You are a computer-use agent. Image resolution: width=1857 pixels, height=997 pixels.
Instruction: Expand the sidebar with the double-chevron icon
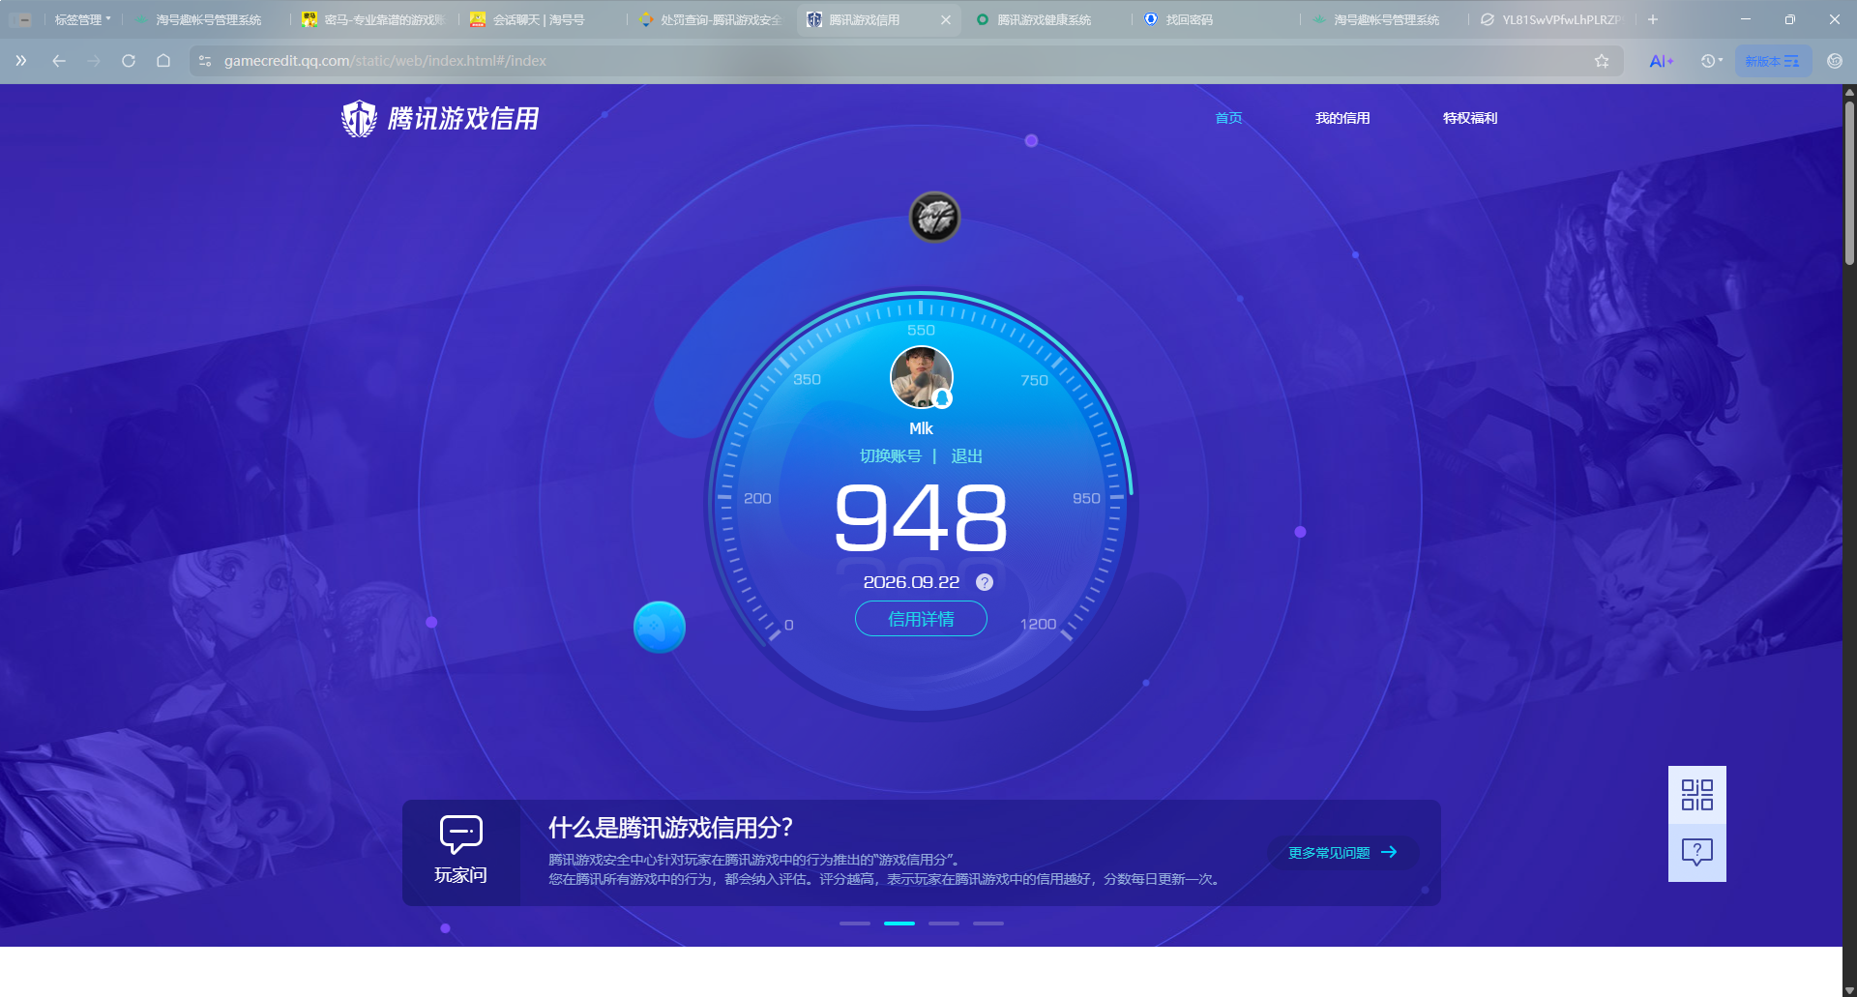[x=21, y=61]
